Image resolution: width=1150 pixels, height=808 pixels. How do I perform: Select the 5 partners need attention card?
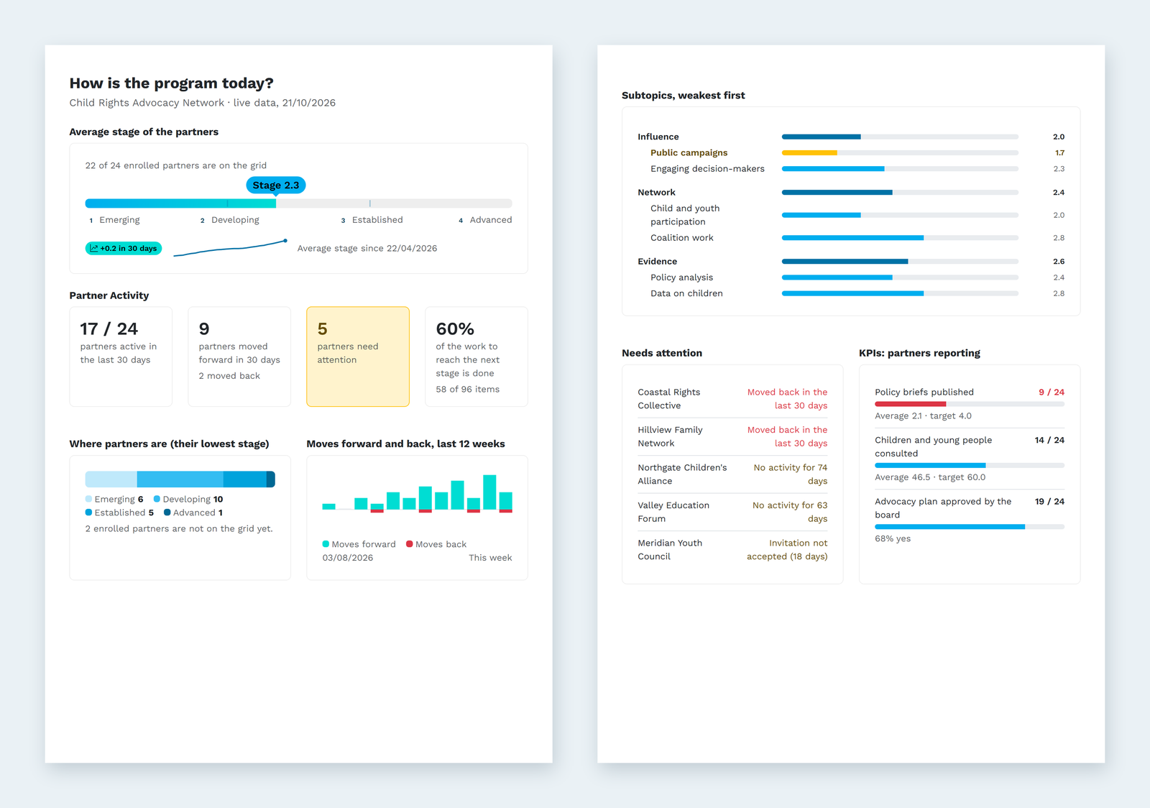click(x=358, y=357)
